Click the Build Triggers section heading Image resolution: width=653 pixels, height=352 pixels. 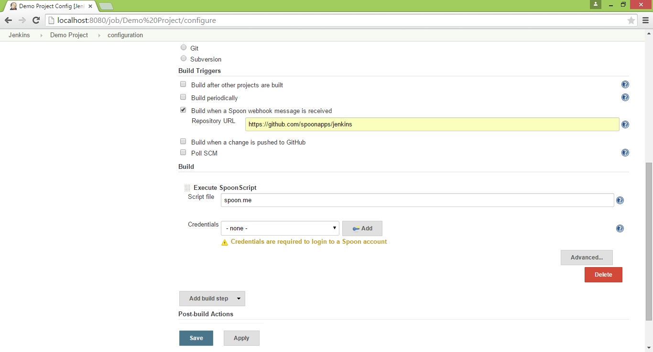200,71
